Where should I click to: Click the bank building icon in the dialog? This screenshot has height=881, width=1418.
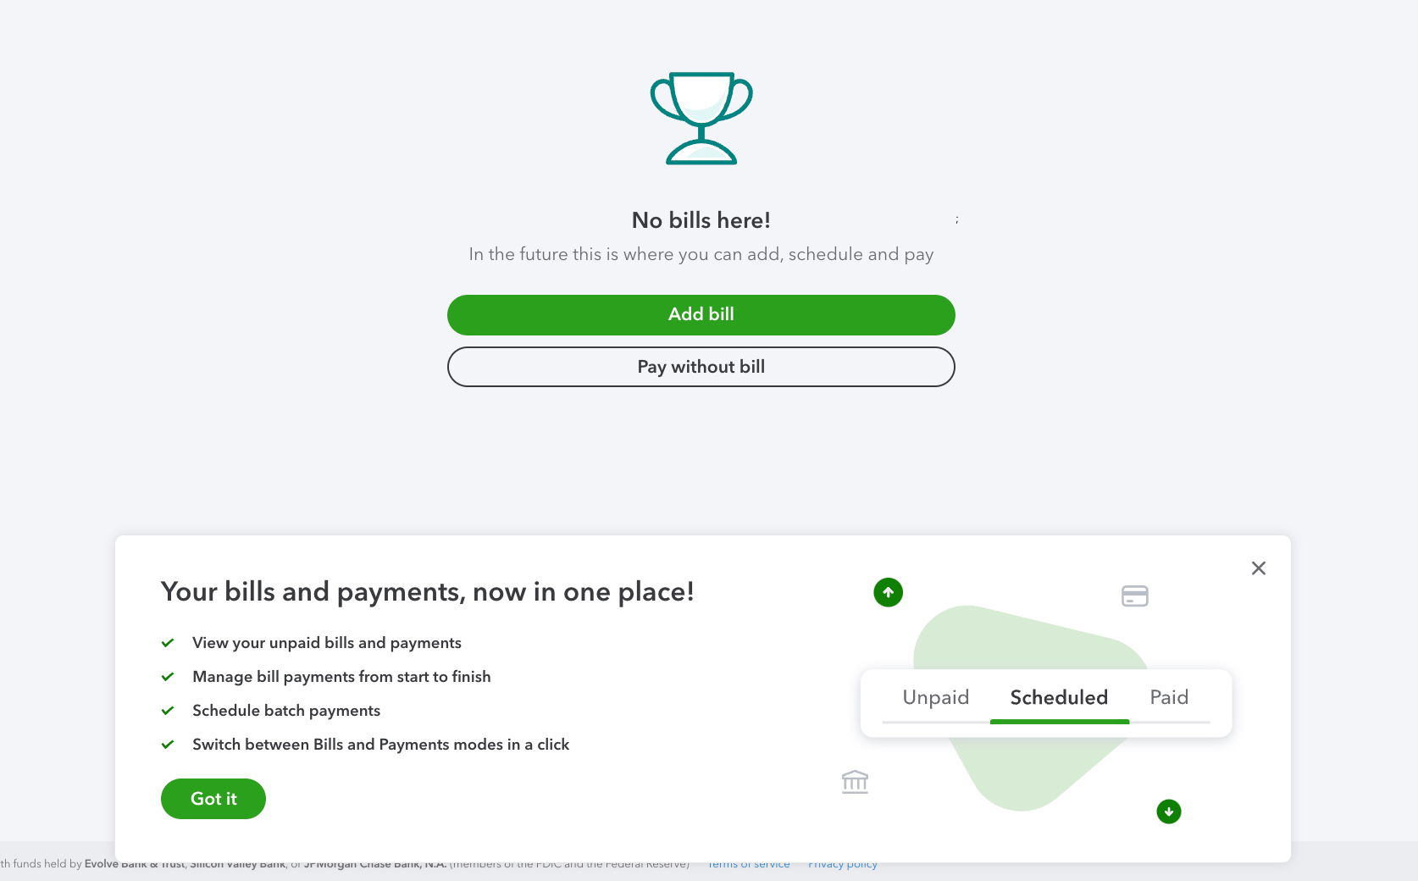(855, 781)
